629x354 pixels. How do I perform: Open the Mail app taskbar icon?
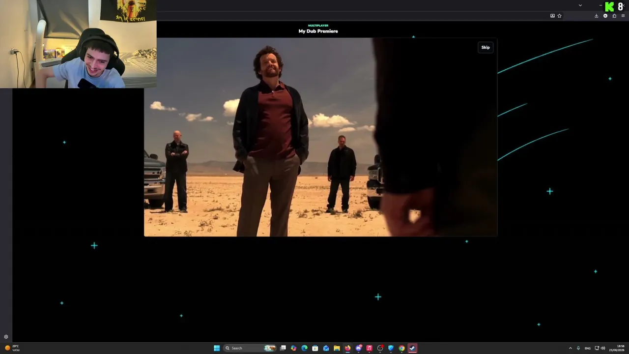point(326,348)
